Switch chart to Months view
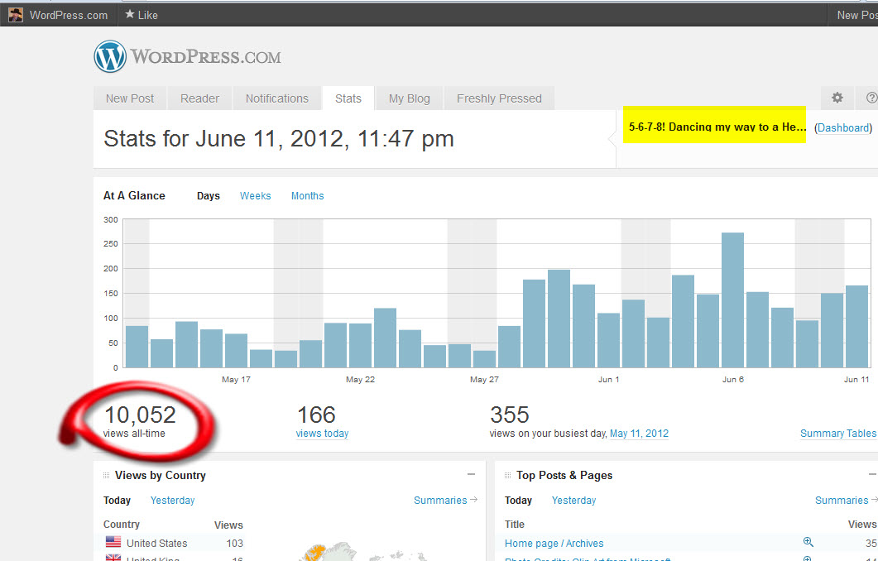The image size is (878, 561). click(x=307, y=196)
